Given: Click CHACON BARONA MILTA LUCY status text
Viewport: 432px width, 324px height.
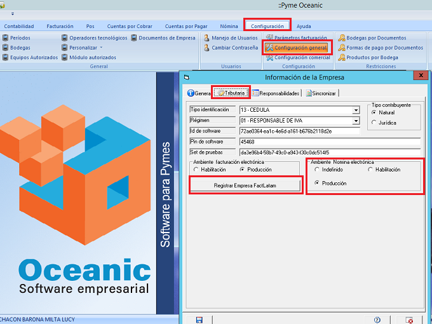Looking at the screenshot, I should coord(37,320).
